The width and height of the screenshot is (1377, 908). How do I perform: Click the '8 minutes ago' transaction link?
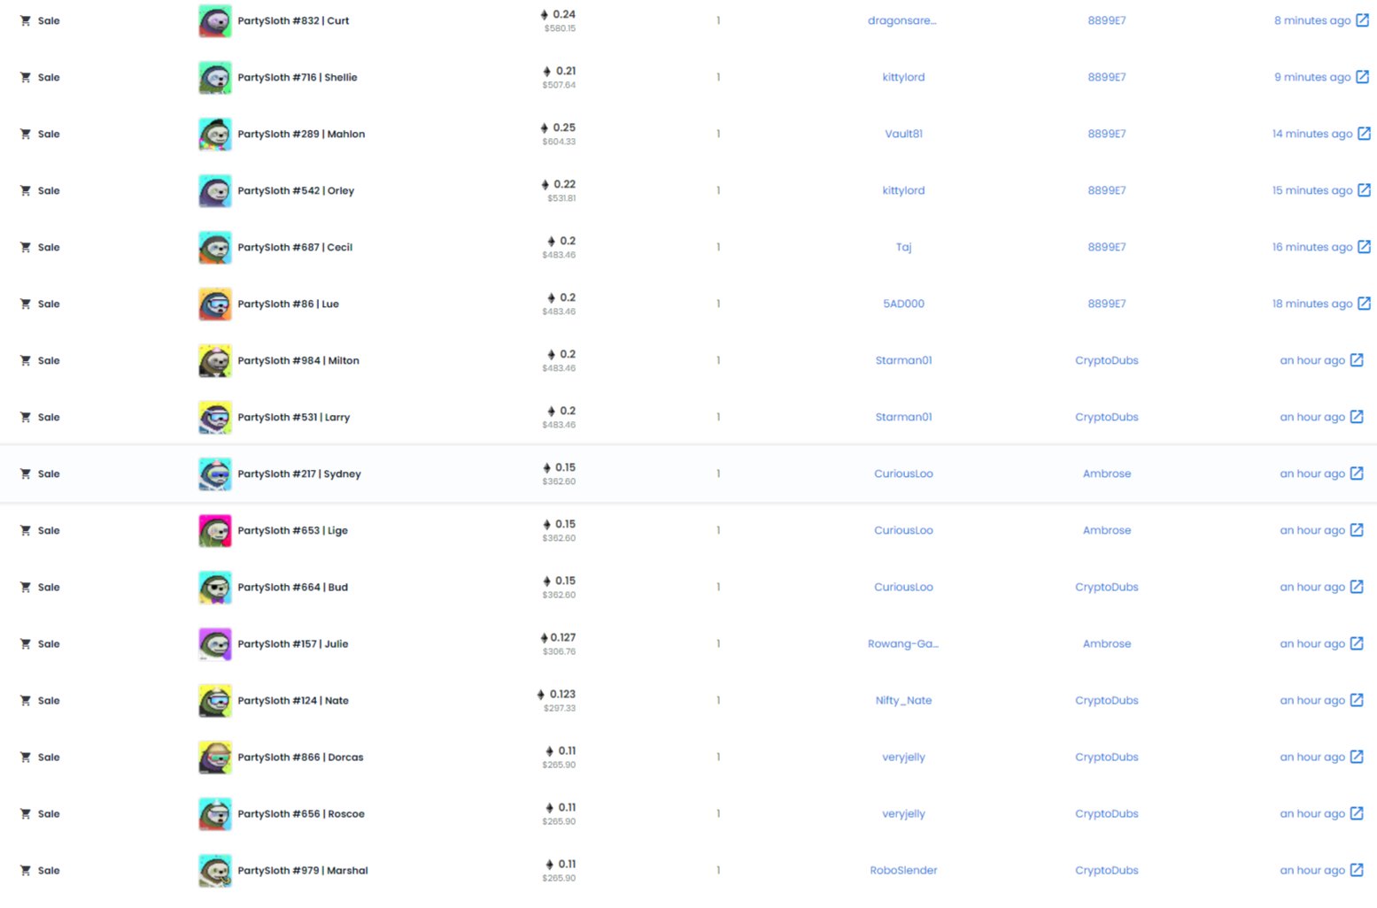pyautogui.click(x=1312, y=20)
